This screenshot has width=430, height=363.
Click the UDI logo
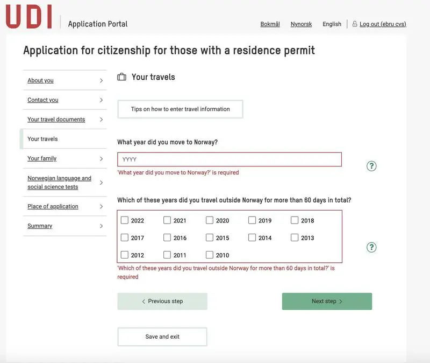tap(28, 16)
